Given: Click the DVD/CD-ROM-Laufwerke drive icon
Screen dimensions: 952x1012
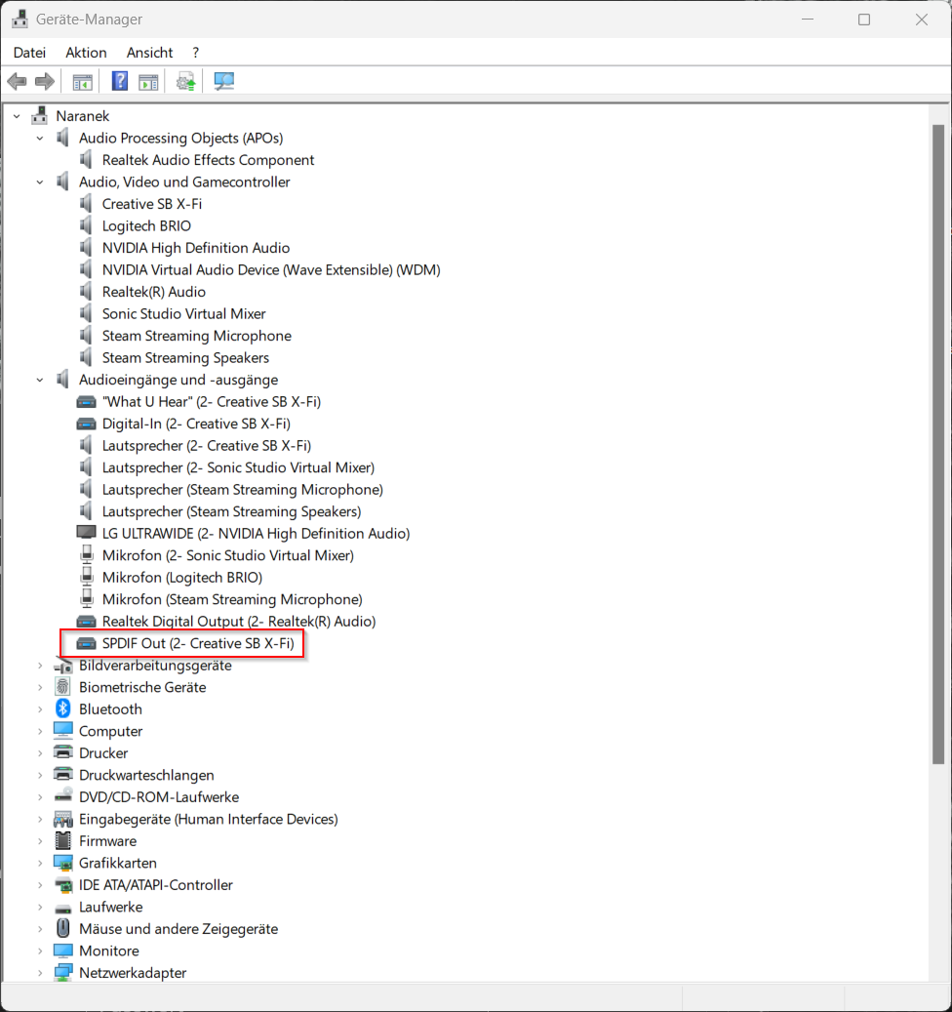Looking at the screenshot, I should pos(63,795).
